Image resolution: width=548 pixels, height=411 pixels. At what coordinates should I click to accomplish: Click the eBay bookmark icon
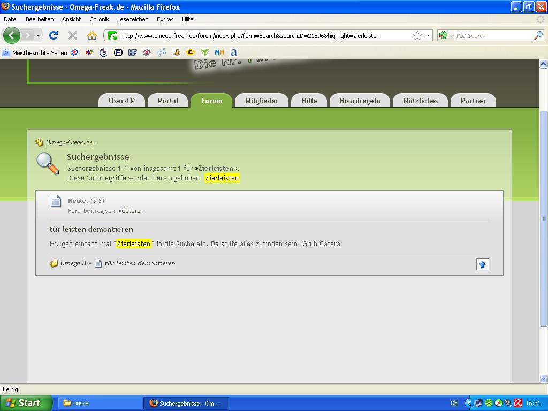point(89,52)
